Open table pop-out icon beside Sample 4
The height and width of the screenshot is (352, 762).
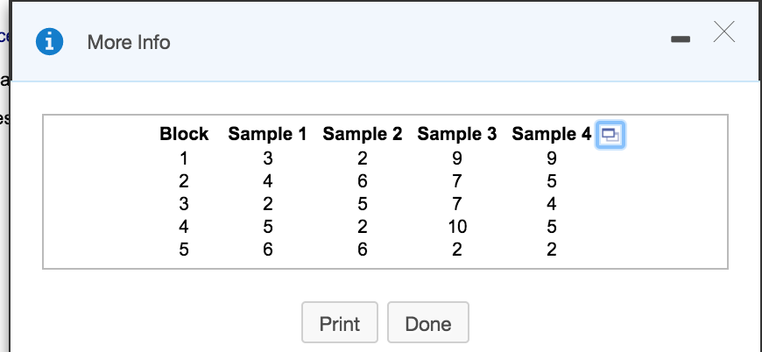tap(610, 135)
